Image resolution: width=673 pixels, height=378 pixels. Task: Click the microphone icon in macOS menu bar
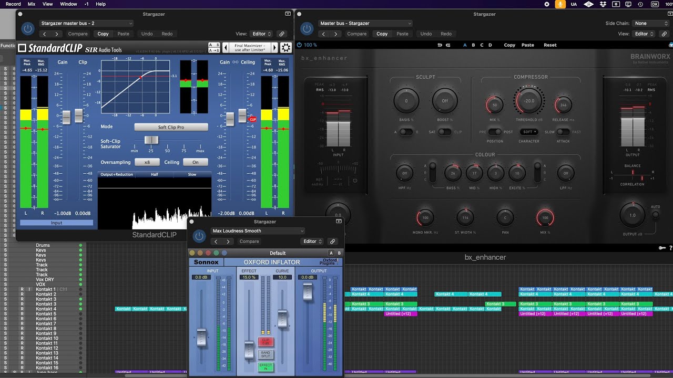[x=561, y=4]
